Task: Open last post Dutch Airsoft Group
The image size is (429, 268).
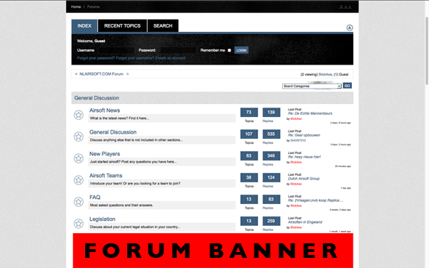Action: tap(303, 179)
